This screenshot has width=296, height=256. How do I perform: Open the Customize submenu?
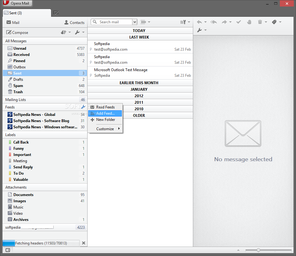click(105, 129)
